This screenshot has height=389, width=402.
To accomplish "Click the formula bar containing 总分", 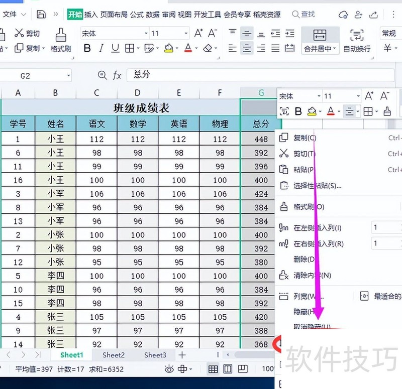I will [251, 75].
